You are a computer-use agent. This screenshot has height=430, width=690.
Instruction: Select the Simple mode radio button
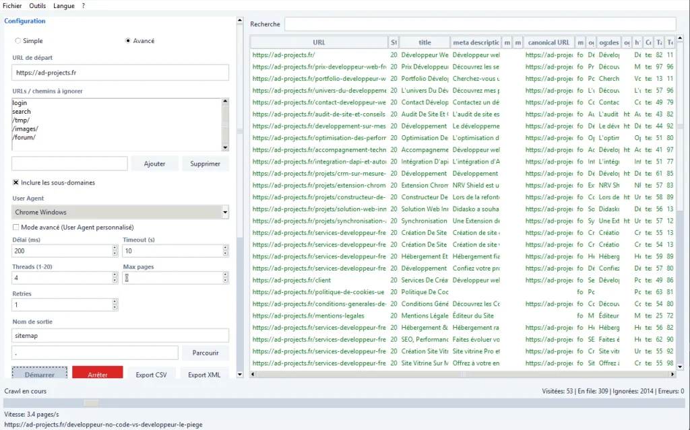18,40
